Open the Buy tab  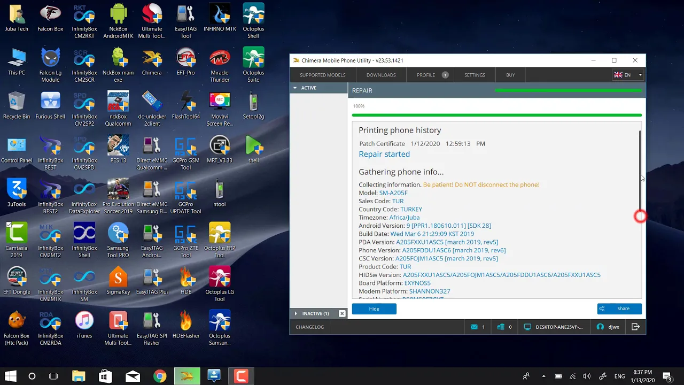point(510,75)
